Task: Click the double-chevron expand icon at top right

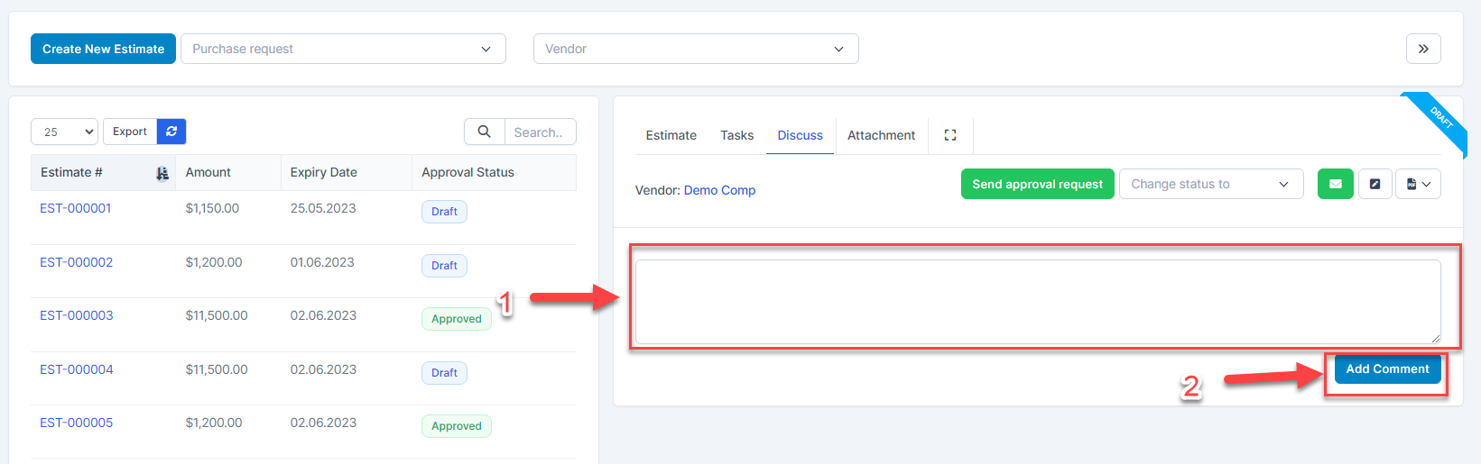Action: point(1422,49)
